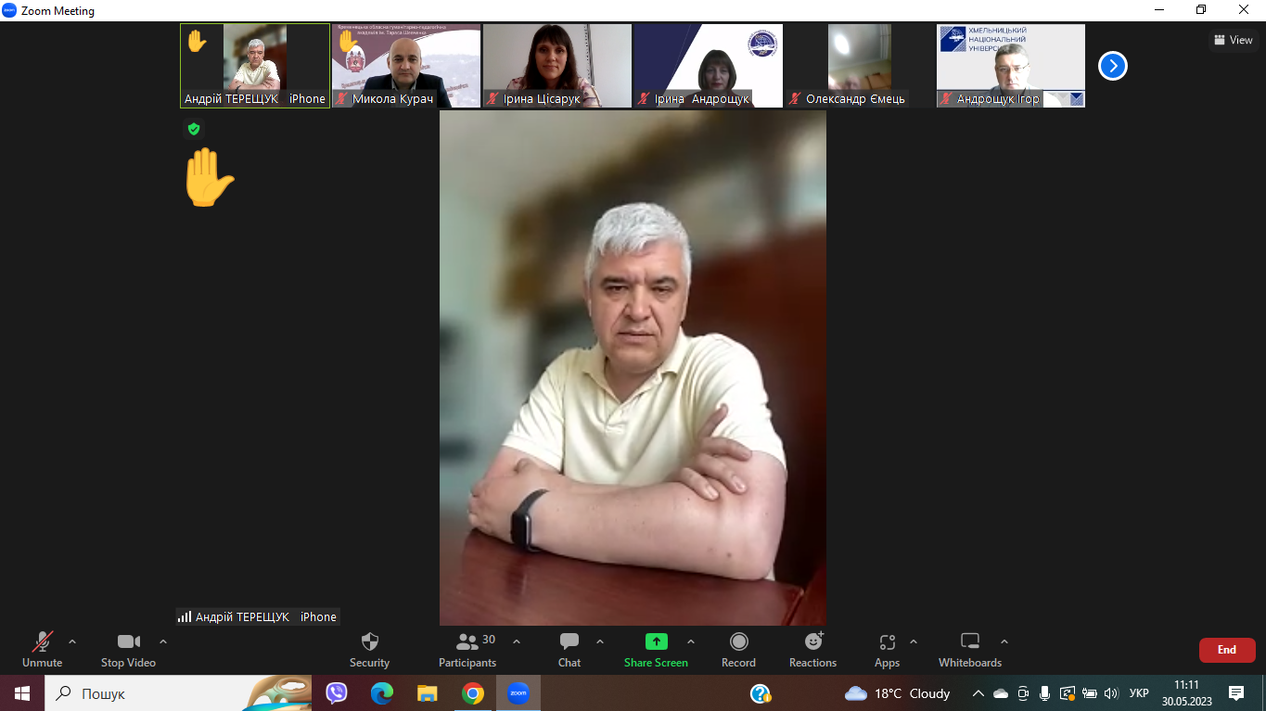1266x711 pixels.
Task: Open the Reactions menu
Action: tap(813, 642)
